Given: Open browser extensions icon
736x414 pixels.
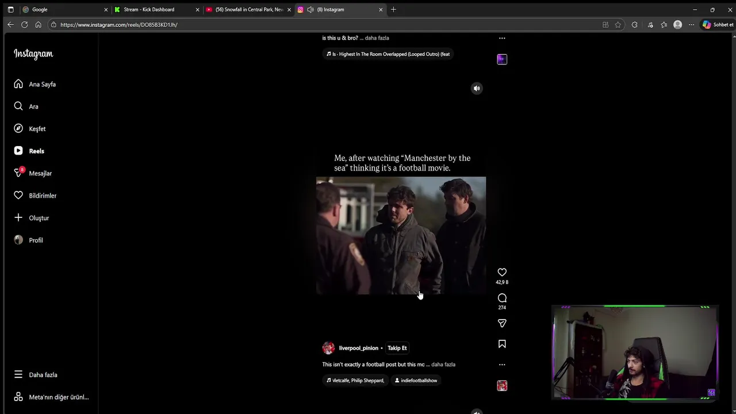Looking at the screenshot, I should [x=635, y=25].
